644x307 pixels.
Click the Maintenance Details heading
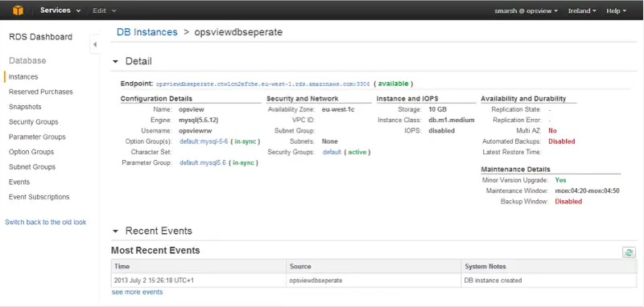point(515,170)
